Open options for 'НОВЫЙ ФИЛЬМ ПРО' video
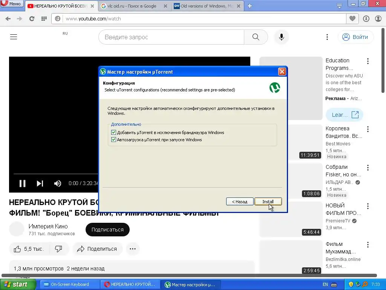The width and height of the screenshot is (386, 290). tap(368, 206)
